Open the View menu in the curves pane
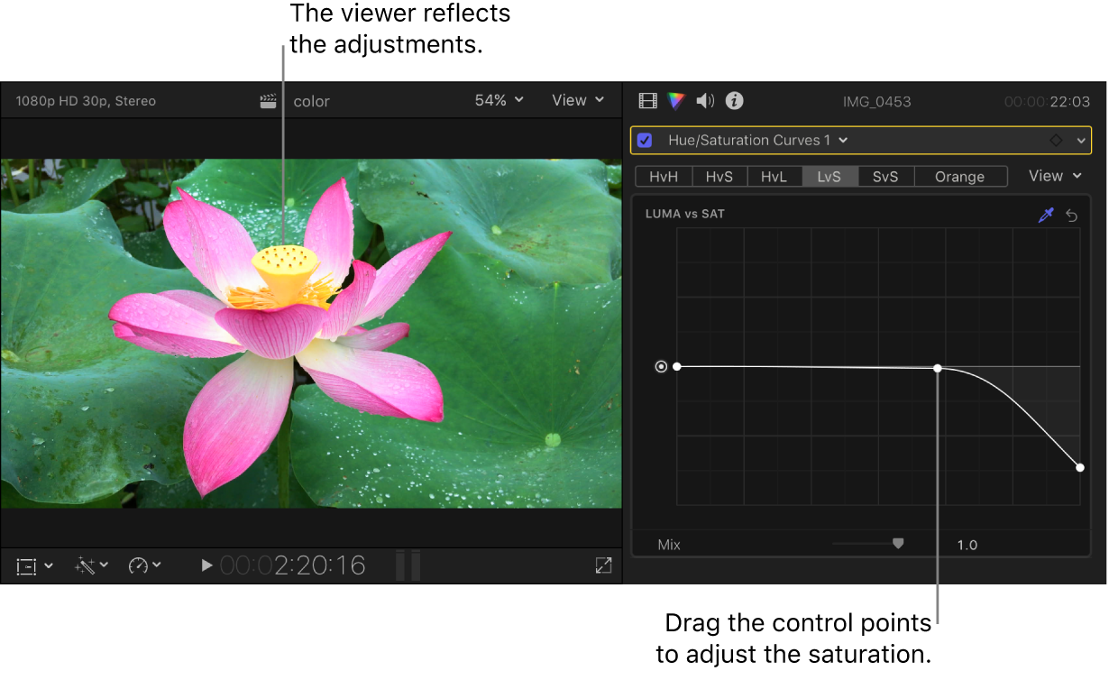 (x=1053, y=176)
